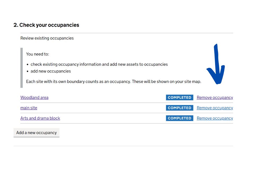Click the Add a new occupancy button
The image size is (254, 169).
[37, 133]
